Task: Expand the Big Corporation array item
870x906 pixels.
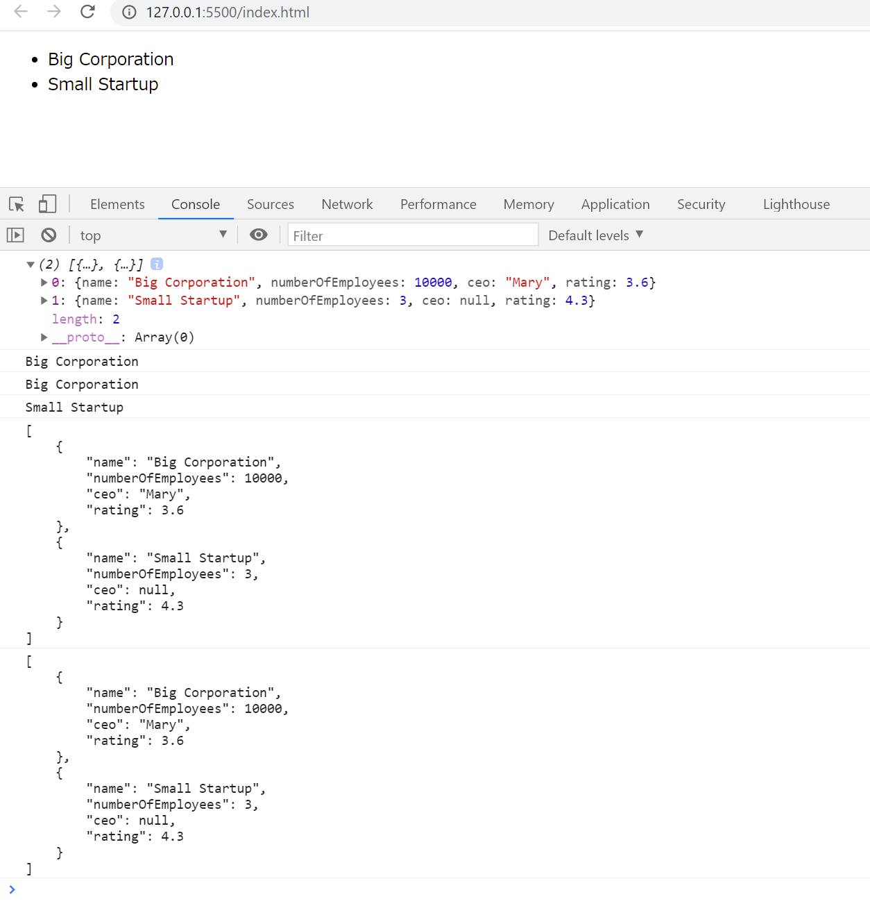Action: pyautogui.click(x=43, y=282)
